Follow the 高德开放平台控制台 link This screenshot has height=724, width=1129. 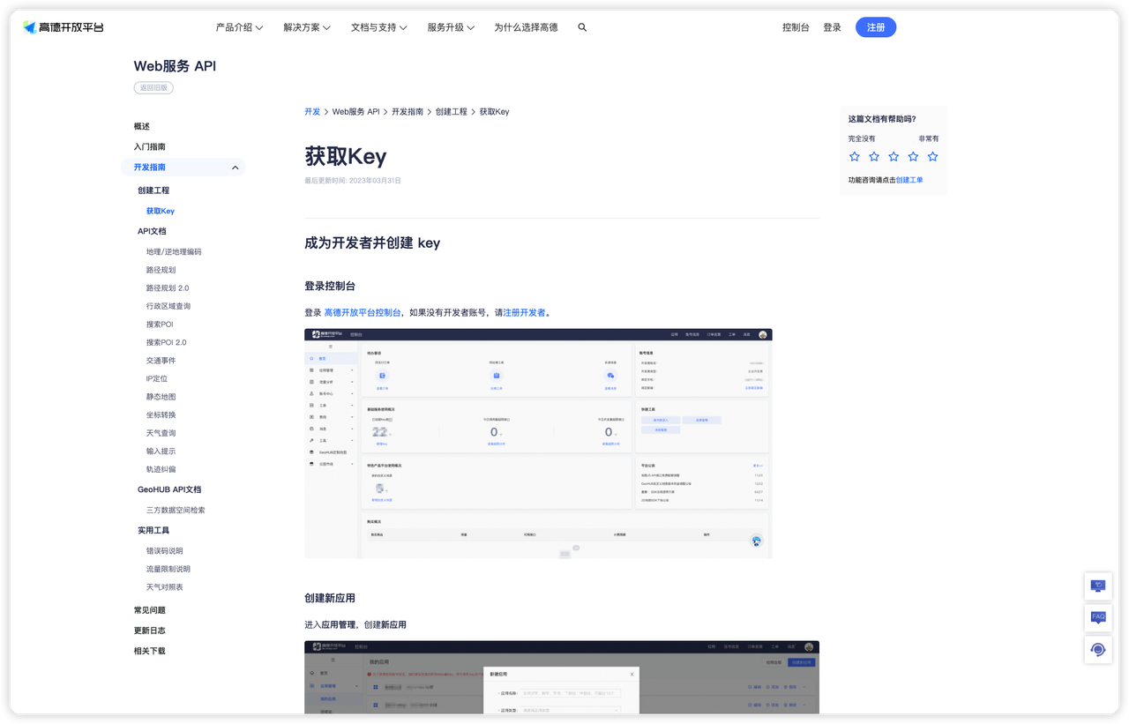(x=363, y=312)
